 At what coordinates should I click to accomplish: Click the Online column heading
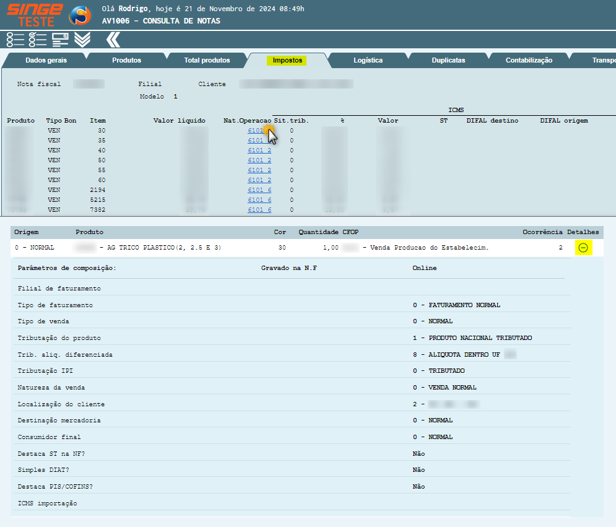(424, 268)
